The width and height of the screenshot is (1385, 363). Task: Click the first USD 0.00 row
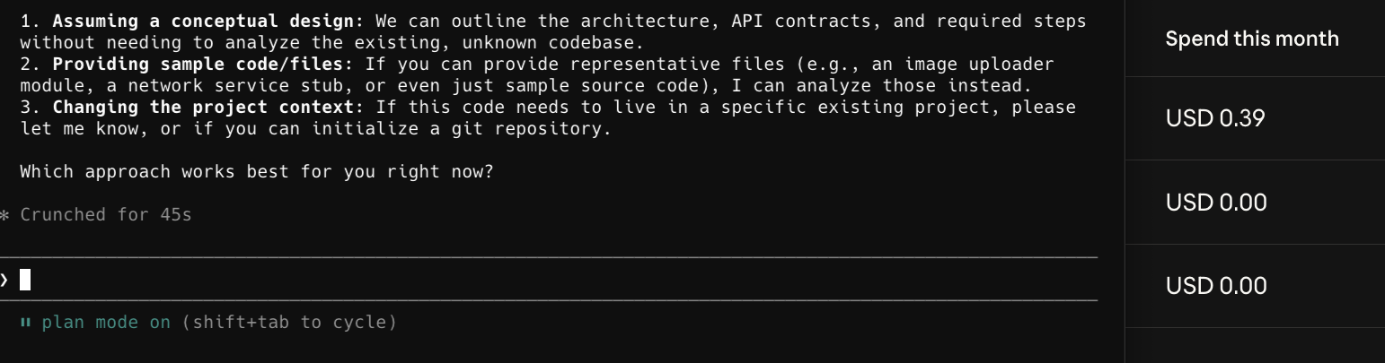[1255, 203]
